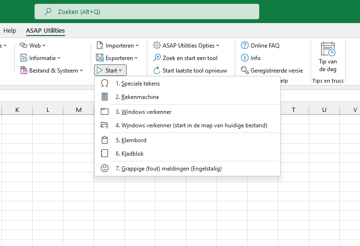
Task: Click the magnifier icon in the search box
Action: click(48, 11)
